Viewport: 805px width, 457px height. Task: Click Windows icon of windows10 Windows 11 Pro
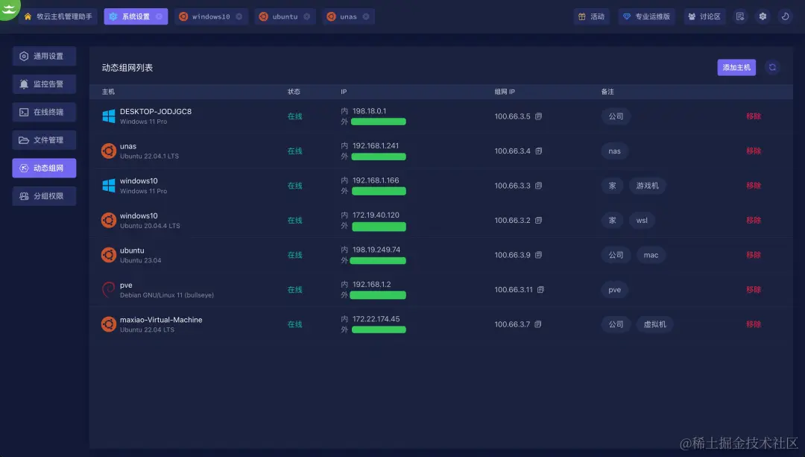point(108,186)
